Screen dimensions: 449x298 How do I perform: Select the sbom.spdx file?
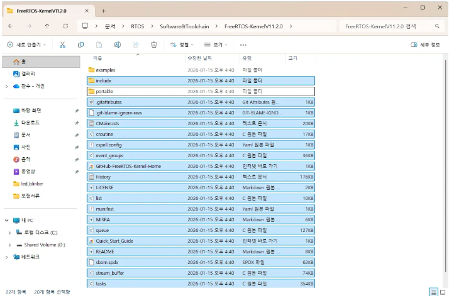coord(201,262)
